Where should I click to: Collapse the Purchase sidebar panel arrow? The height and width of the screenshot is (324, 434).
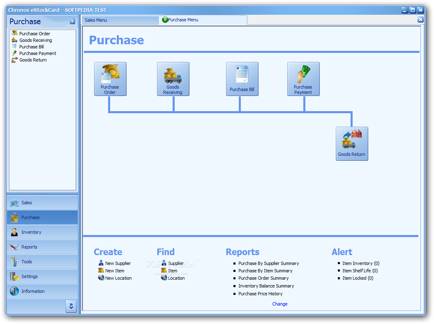pyautogui.click(x=72, y=21)
